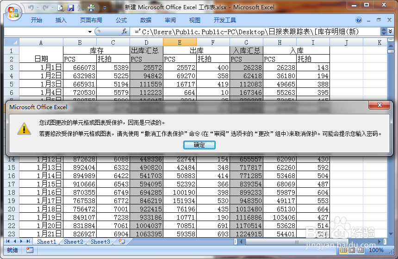Viewport: 398px width, 259px height.
Task: Click the horizontal scrollbar thumb
Action: coord(297,242)
